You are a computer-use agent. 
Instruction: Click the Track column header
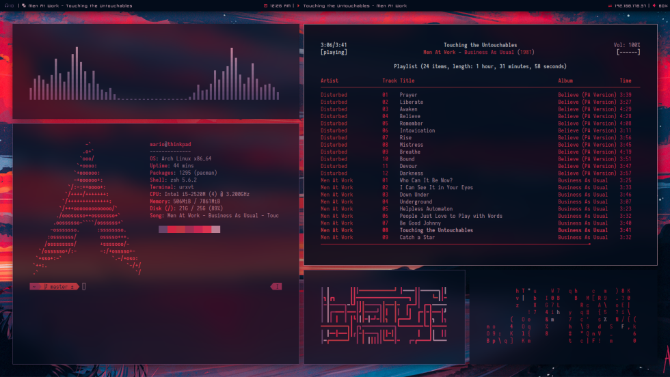click(389, 81)
